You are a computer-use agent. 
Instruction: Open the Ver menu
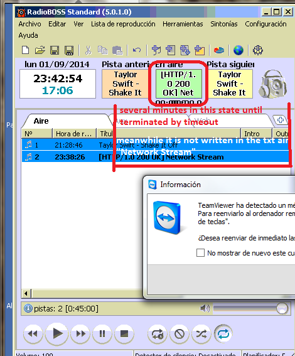click(78, 24)
